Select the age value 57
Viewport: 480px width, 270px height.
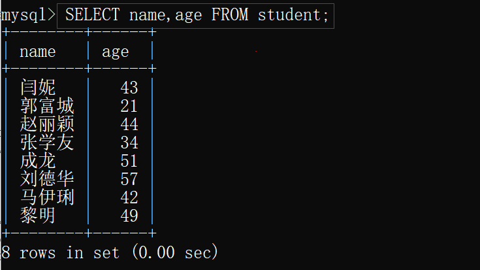coord(129,178)
